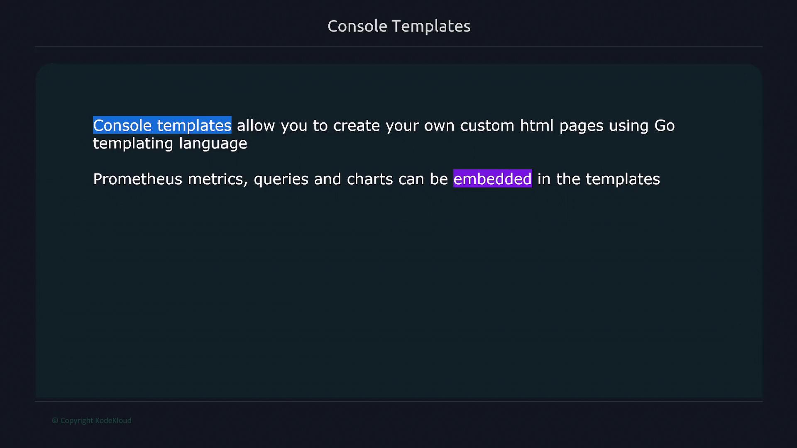Click the word "Prometheus"
Image resolution: width=797 pixels, height=448 pixels.
pos(137,179)
